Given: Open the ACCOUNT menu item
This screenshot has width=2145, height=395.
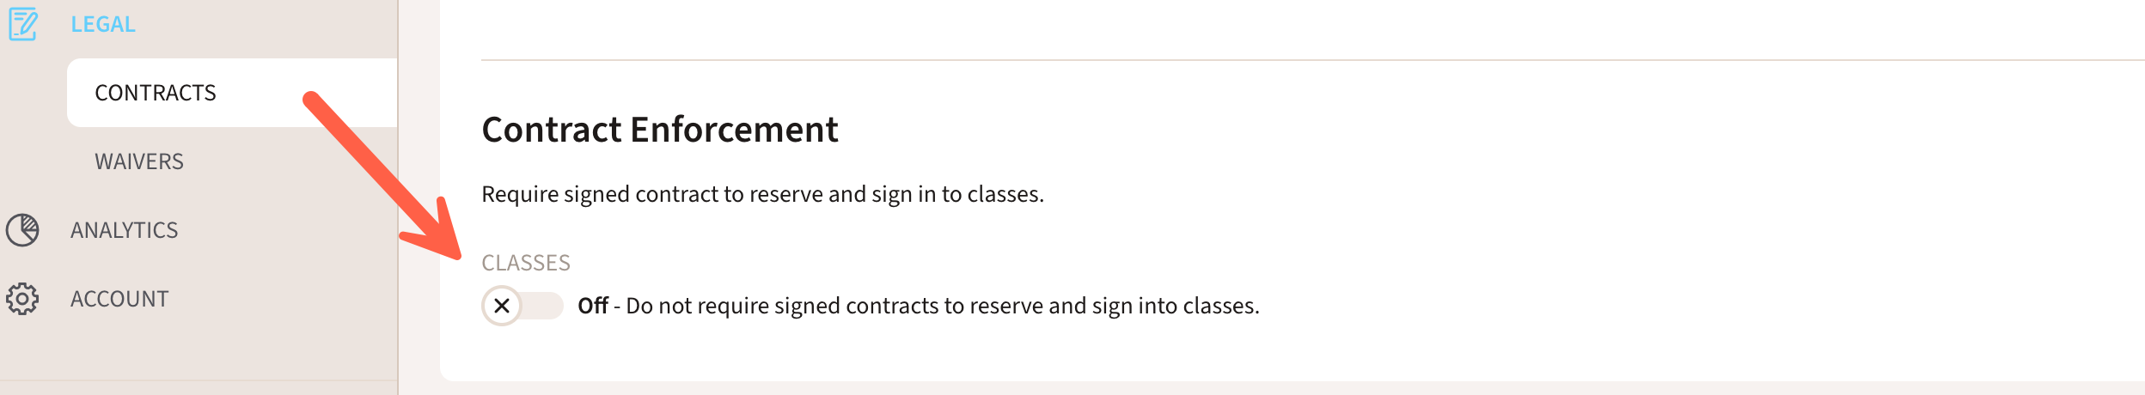Looking at the screenshot, I should click(119, 299).
